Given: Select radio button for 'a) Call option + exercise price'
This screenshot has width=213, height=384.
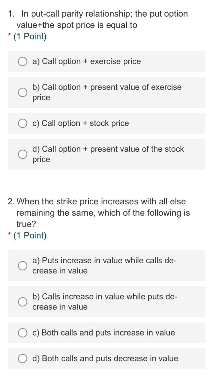Looking at the screenshot, I should click(x=22, y=61).
